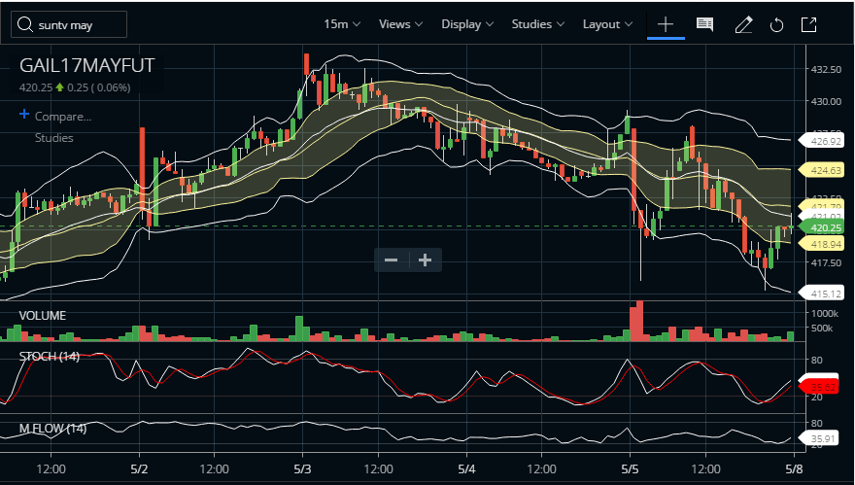This screenshot has height=485, width=855.
Task: Open the 15m interval dropdown
Action: (x=342, y=24)
